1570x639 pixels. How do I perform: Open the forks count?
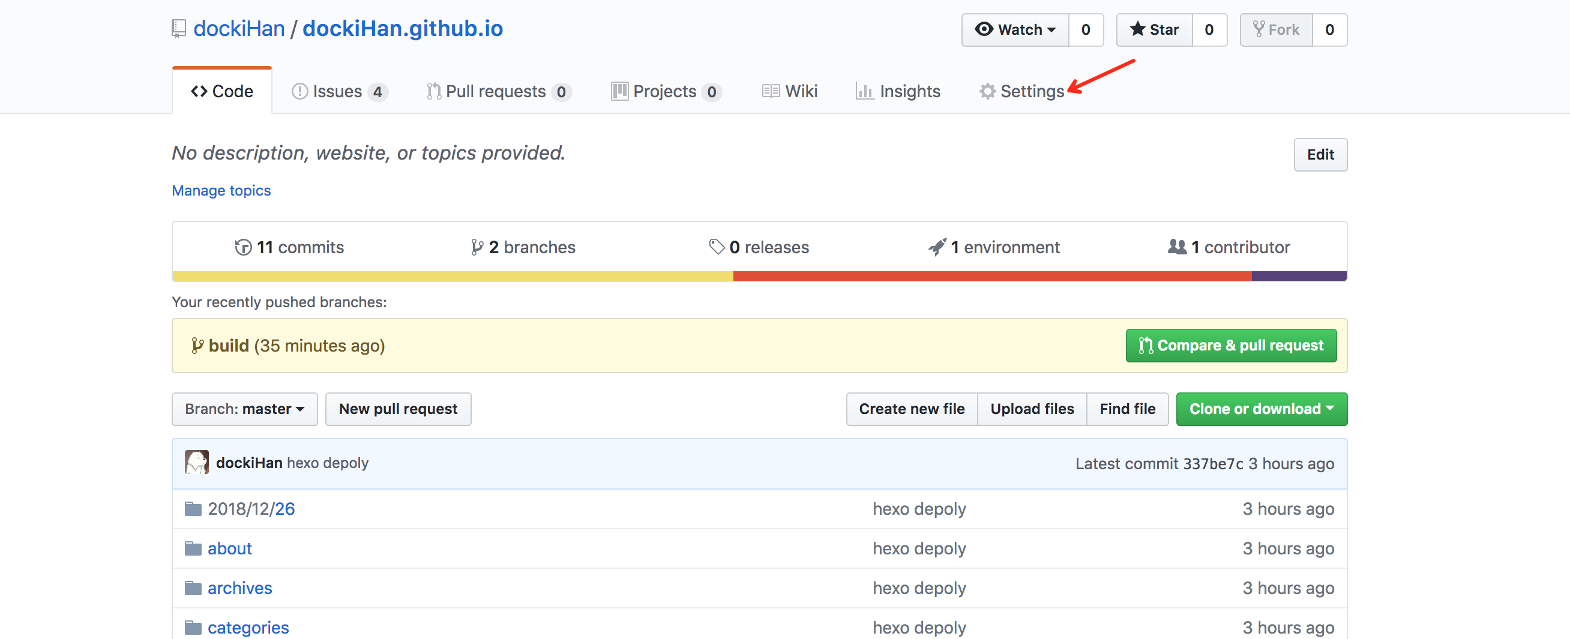1329,30
